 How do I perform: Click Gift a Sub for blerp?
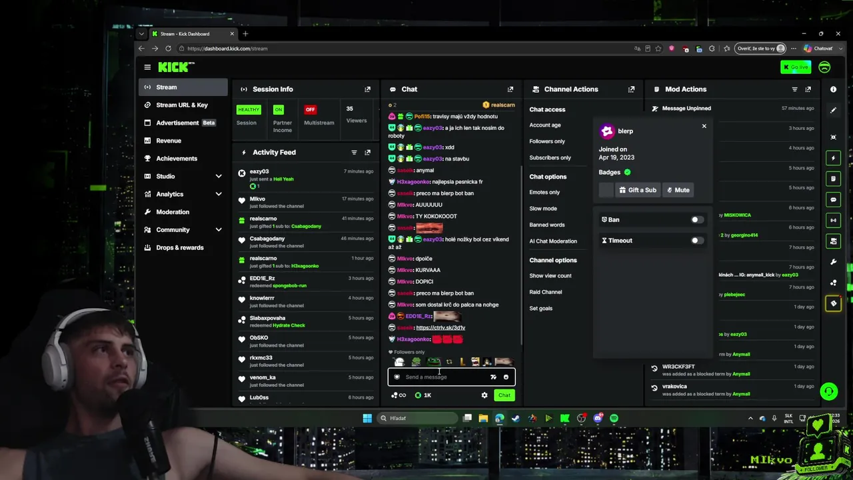pos(638,191)
